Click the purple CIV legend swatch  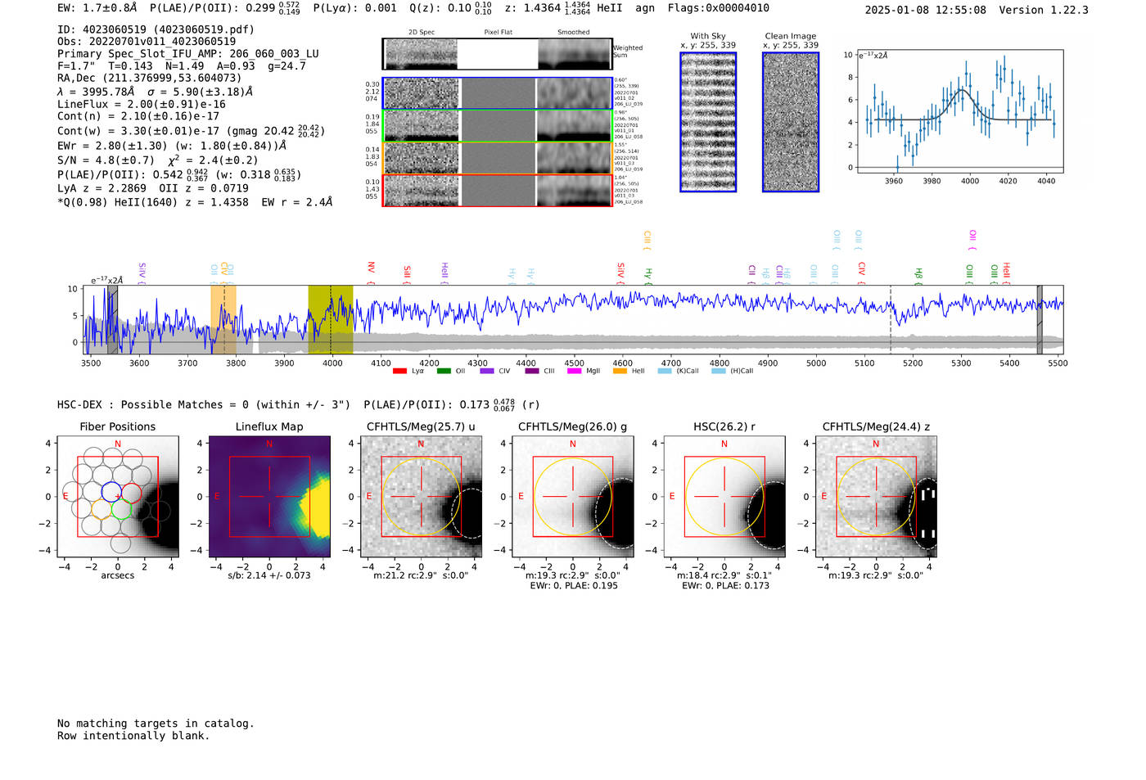487,371
